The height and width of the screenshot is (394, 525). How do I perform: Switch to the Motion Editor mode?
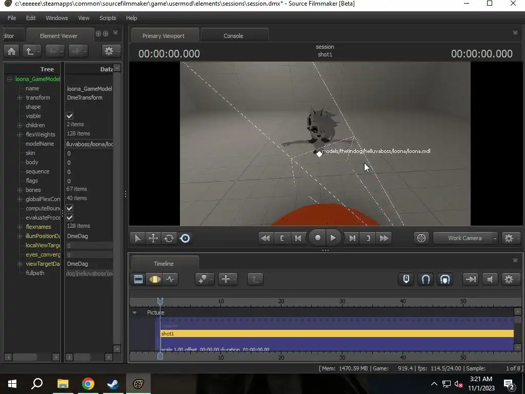154,279
